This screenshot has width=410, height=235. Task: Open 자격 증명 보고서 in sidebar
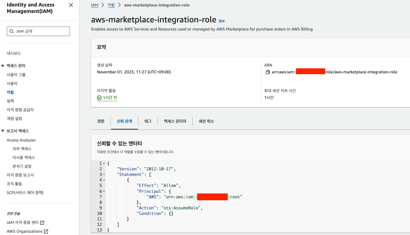pos(20,175)
